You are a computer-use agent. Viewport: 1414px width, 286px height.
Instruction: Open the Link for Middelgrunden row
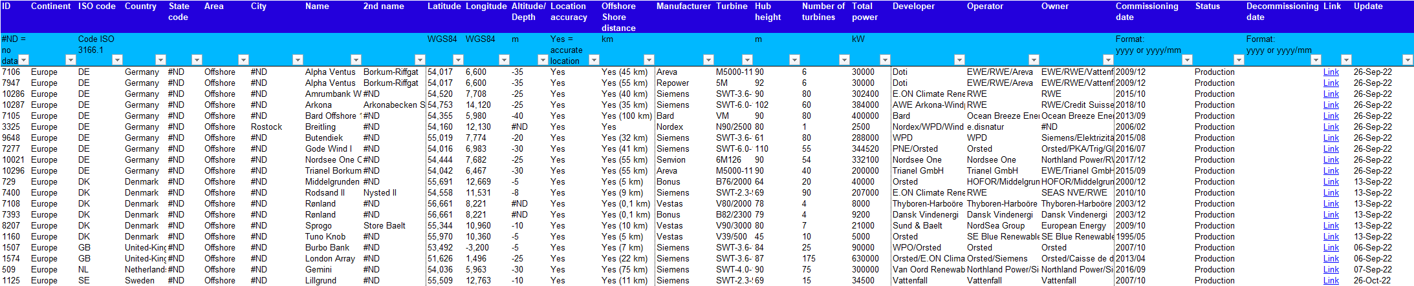pos(1331,182)
